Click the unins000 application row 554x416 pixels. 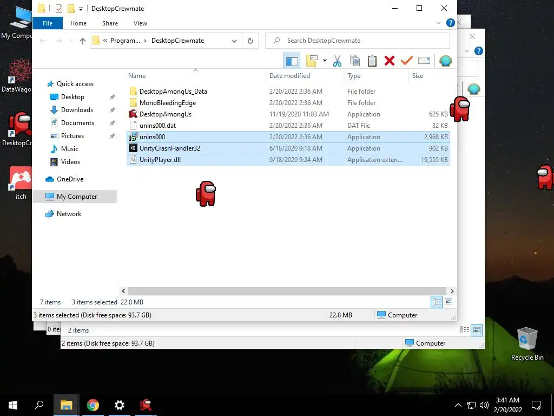(288, 137)
